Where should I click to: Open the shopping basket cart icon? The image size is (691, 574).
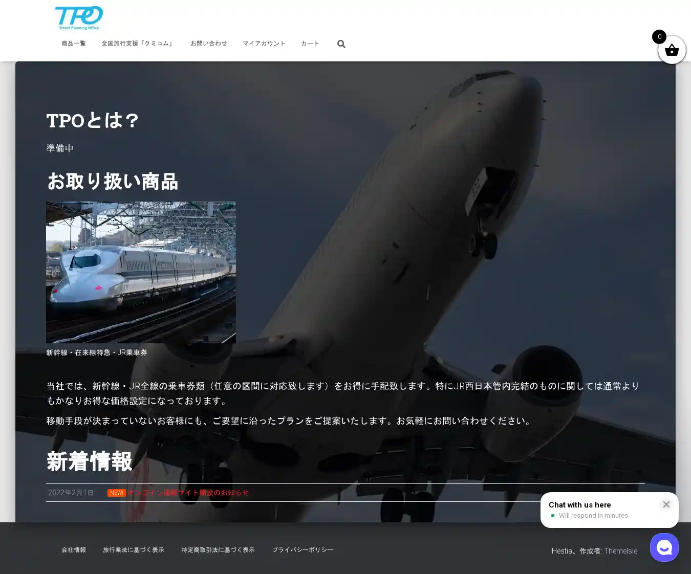(672, 50)
